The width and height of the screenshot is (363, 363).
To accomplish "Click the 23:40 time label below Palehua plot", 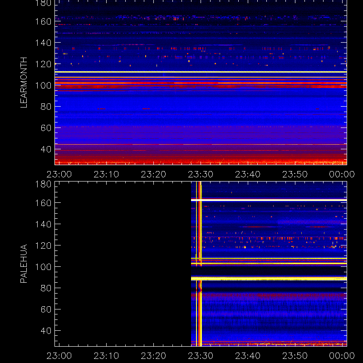I will pyautogui.click(x=248, y=356).
